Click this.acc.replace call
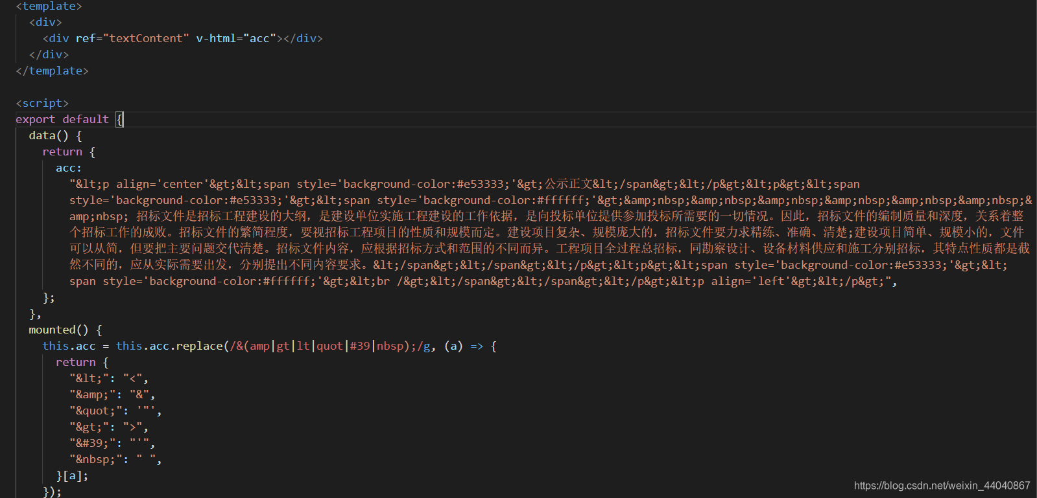 (x=169, y=346)
